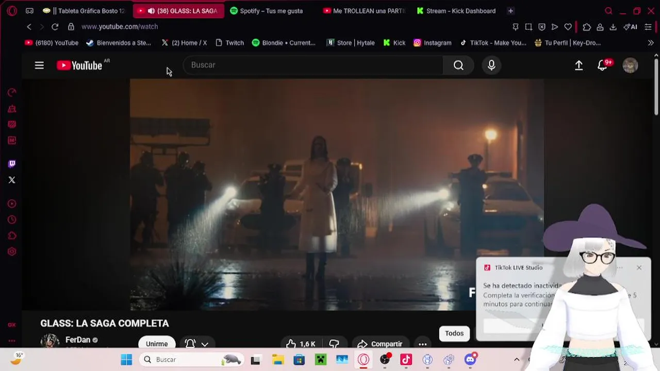Open the TikTok taskbar icon
660x371 pixels.
[406, 360]
